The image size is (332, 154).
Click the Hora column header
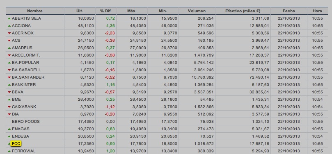pos(317,11)
